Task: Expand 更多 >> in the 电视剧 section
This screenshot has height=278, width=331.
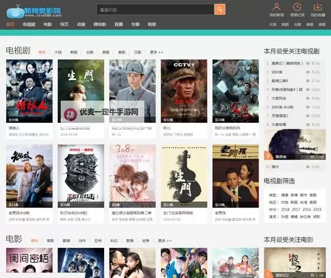Action: coord(157,52)
